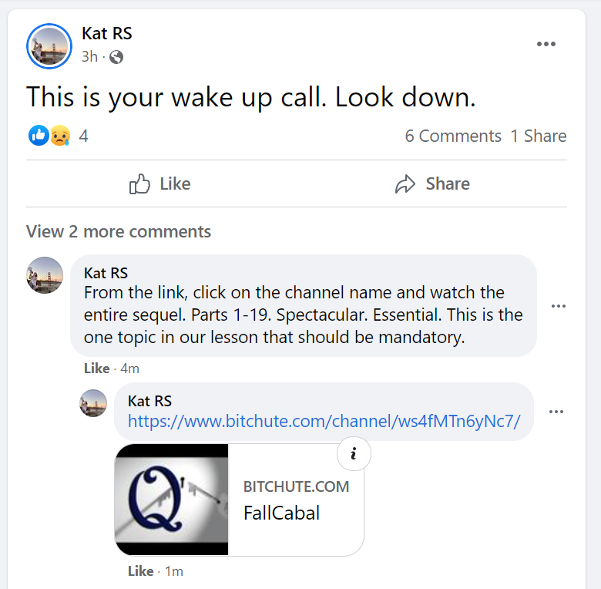The image size is (601, 589).
Task: Open options menu for bitchute link reply
Action: click(556, 412)
